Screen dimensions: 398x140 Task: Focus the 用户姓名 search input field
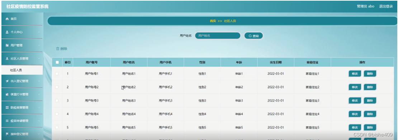tap(218, 36)
